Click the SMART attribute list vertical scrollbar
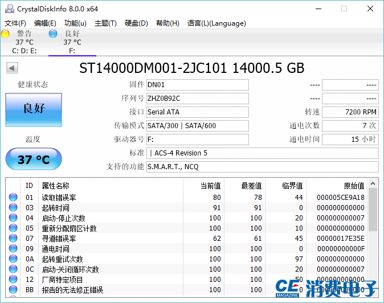 click(373, 239)
